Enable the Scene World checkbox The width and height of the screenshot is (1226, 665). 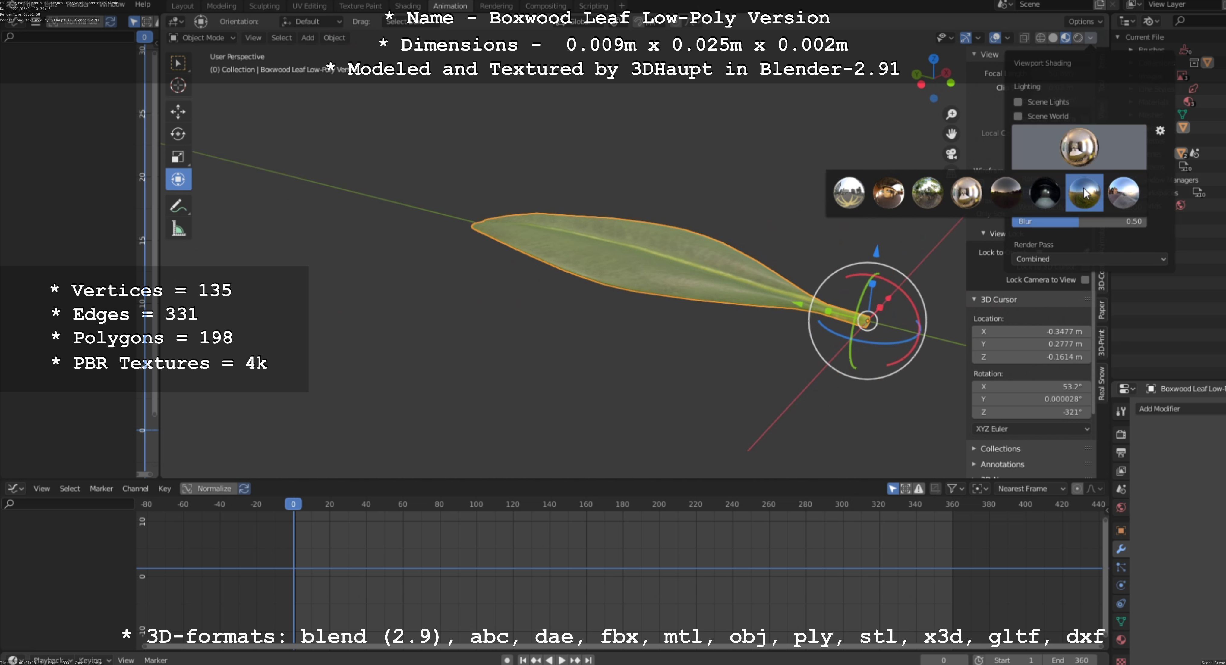[1018, 117]
